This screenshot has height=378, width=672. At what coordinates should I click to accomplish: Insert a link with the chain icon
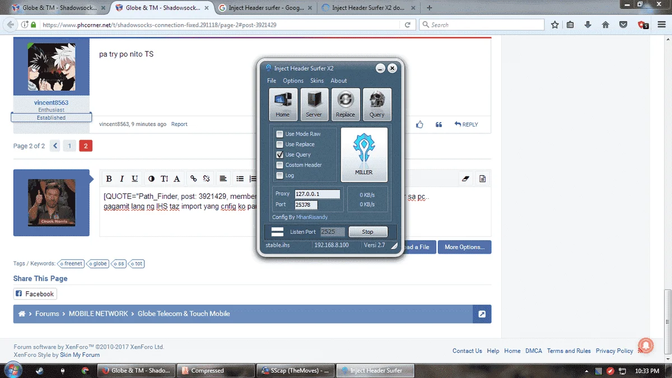click(x=194, y=179)
